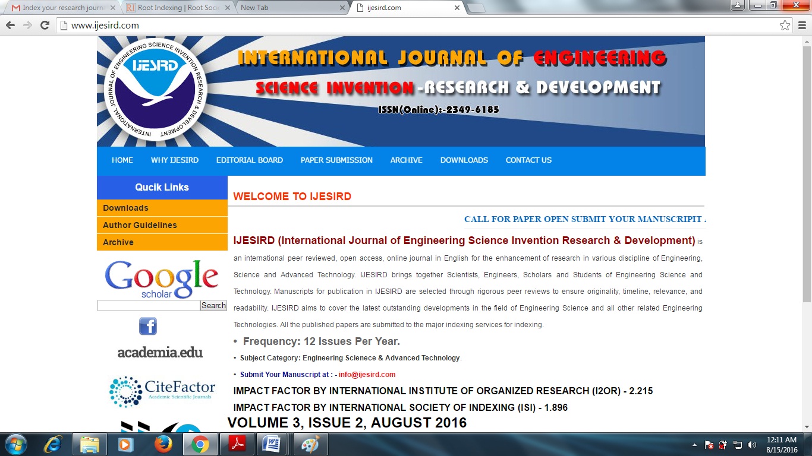Click the browser forward arrow

pyautogui.click(x=27, y=25)
